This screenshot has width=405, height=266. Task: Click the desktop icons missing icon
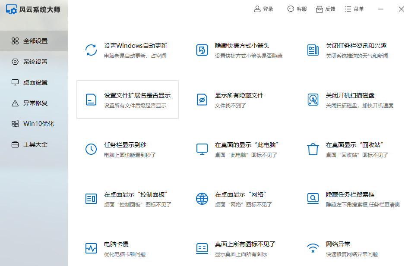coord(202,248)
